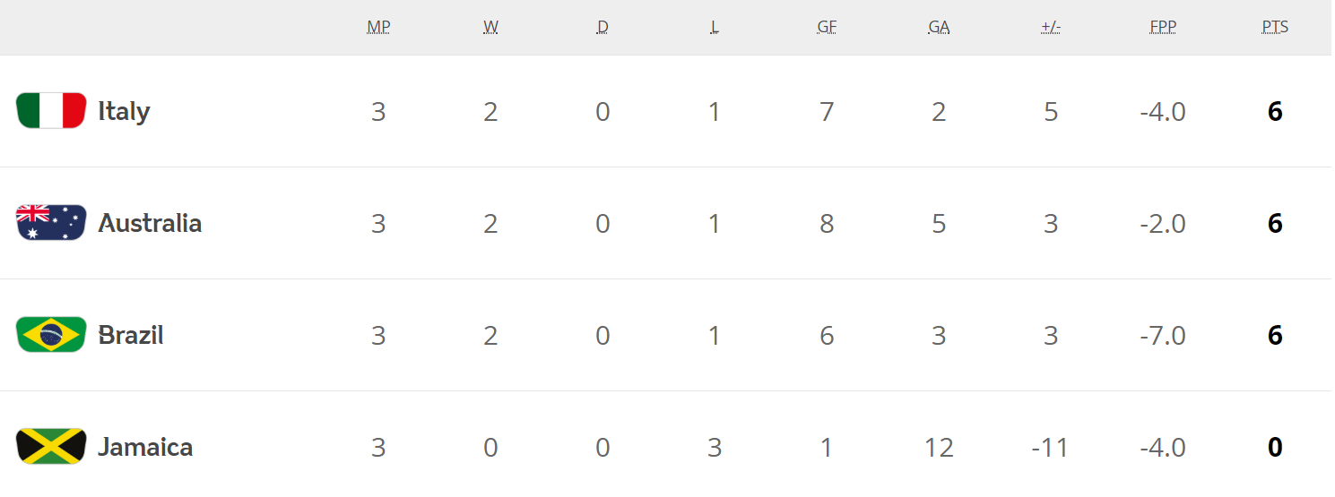Click the L losses column header

[x=715, y=27]
